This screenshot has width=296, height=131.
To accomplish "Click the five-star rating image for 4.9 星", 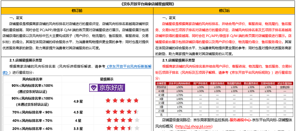I will 122,101.
